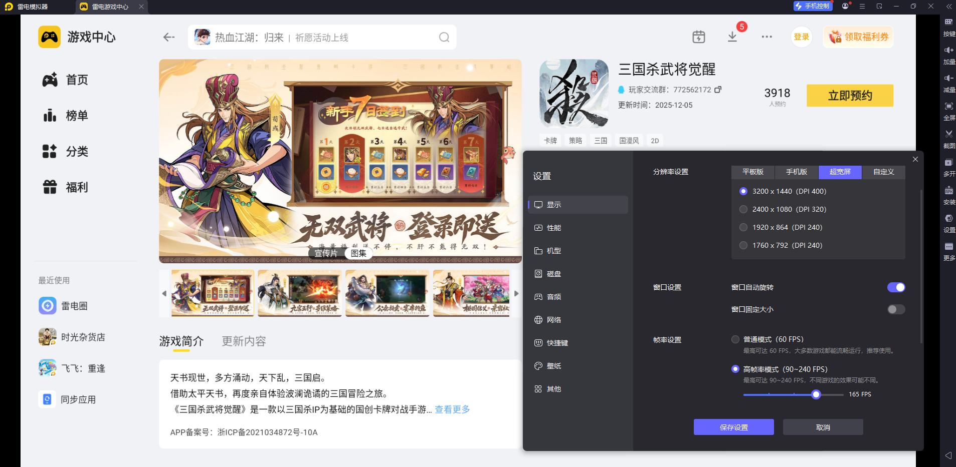Image resolution: width=956 pixels, height=467 pixels.
Task: Open the downloads icon with badge 5
Action: click(x=732, y=37)
